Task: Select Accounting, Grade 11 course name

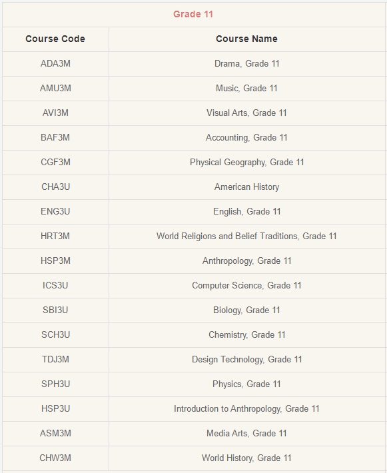Action: (x=246, y=137)
